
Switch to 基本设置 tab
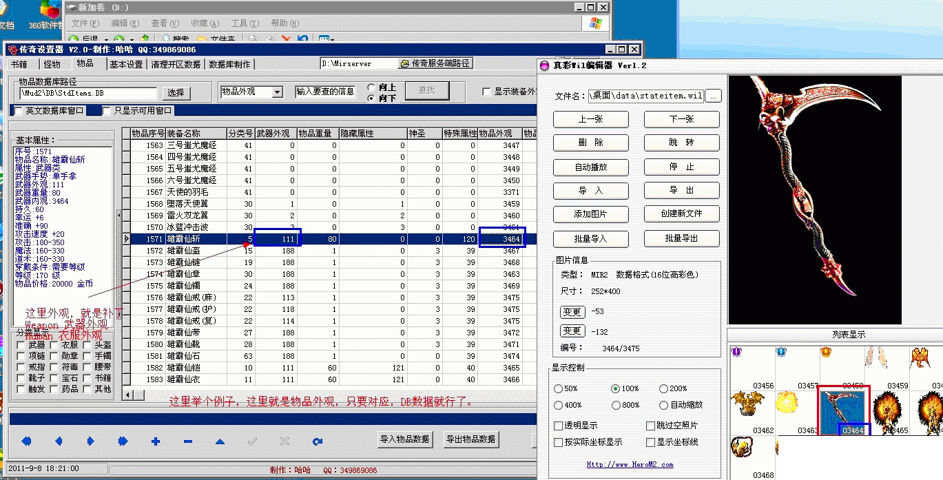click(x=126, y=64)
